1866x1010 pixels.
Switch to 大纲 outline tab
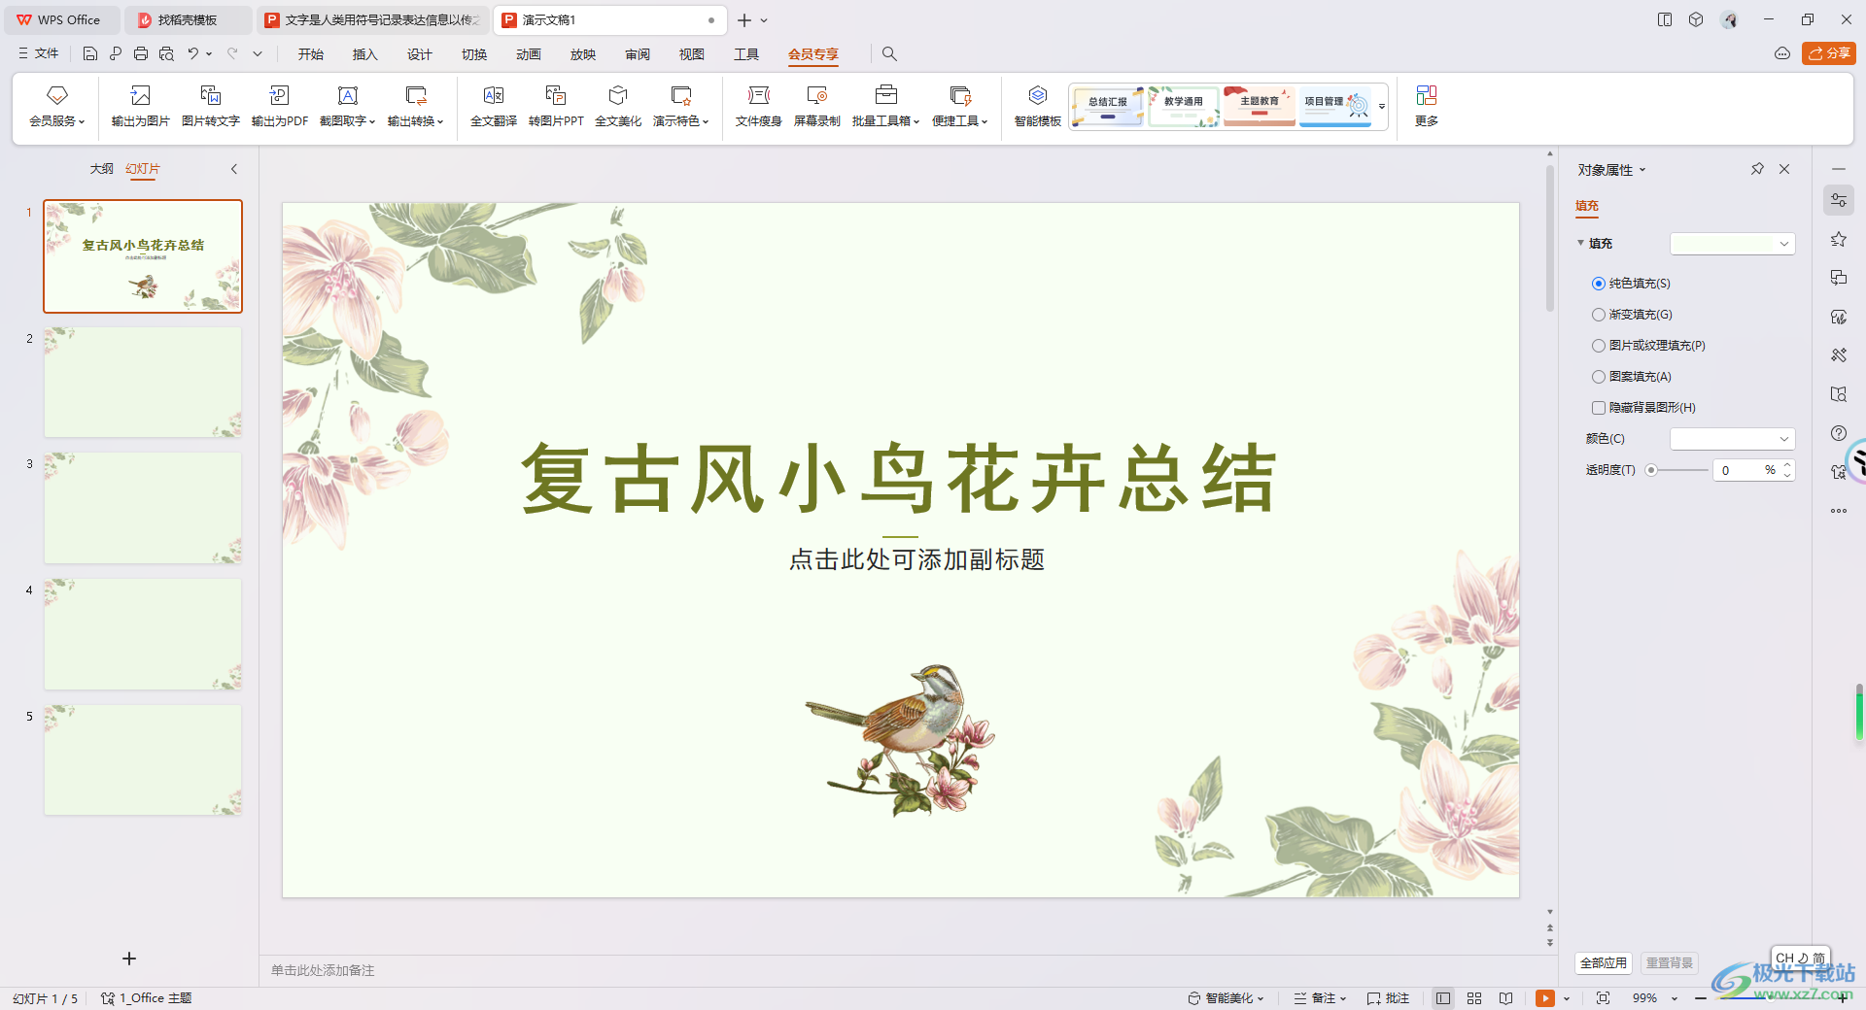[x=102, y=169]
